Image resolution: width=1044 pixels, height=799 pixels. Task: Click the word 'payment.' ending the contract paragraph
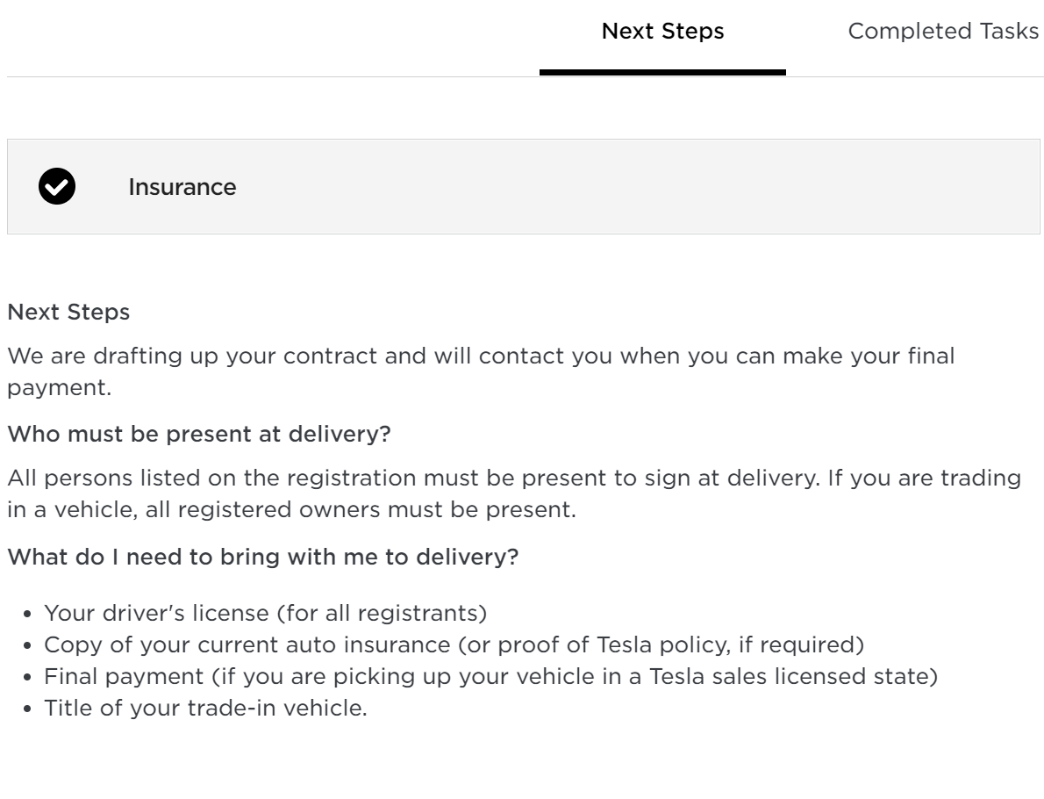coord(60,388)
